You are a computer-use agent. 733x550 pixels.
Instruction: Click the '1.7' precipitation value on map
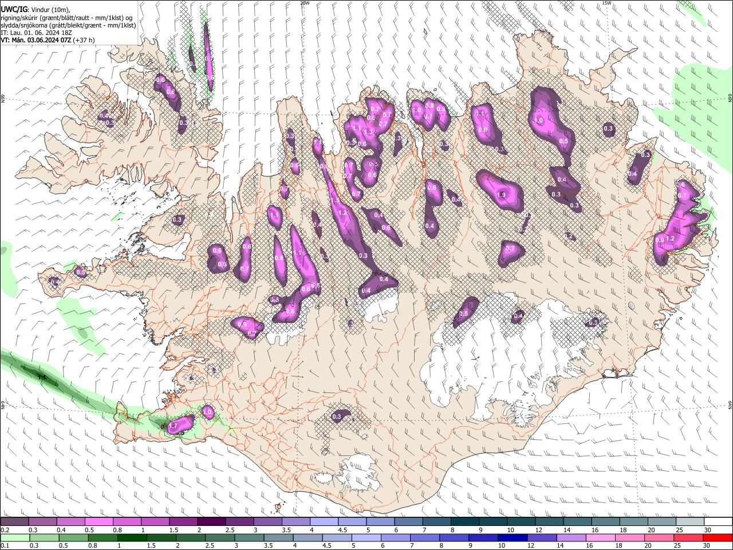coord(174,426)
